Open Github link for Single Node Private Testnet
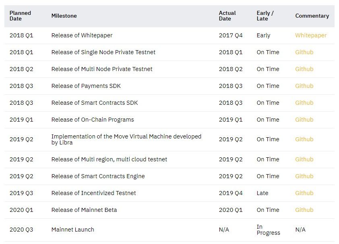Image resolution: width=339 pixels, height=244 pixels. coord(304,52)
